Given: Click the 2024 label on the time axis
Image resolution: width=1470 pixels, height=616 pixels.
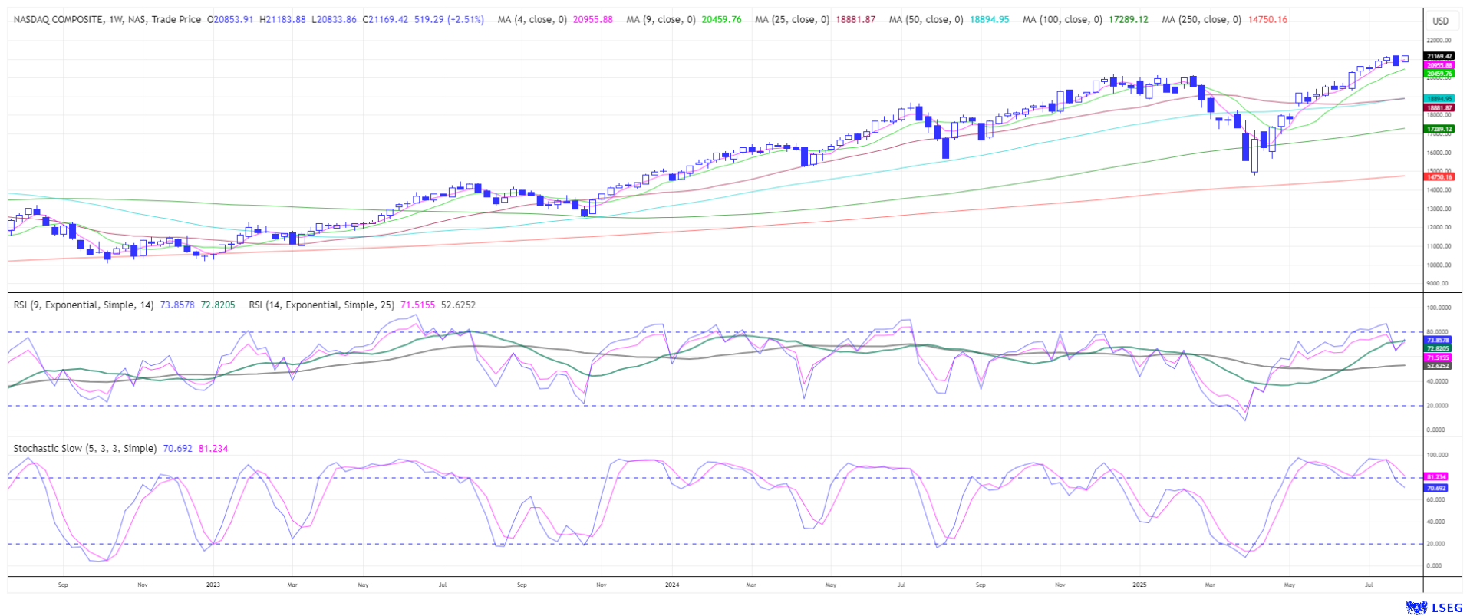Looking at the screenshot, I should [x=672, y=585].
